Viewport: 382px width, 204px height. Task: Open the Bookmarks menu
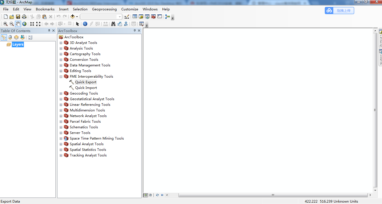pyautogui.click(x=45, y=9)
